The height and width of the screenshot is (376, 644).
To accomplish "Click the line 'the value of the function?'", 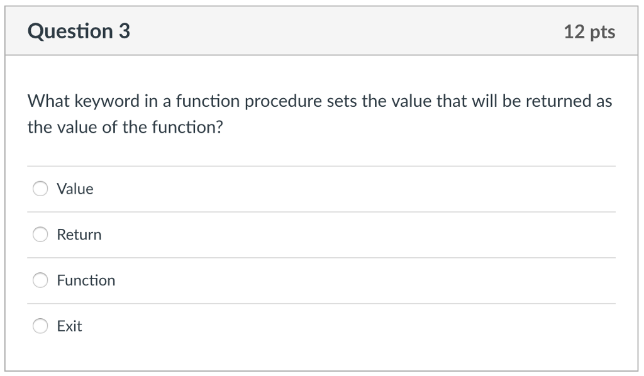I will tap(125, 128).
